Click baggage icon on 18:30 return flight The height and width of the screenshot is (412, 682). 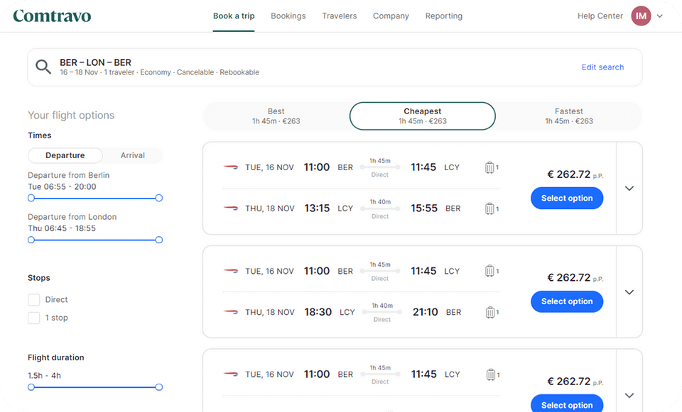(489, 312)
